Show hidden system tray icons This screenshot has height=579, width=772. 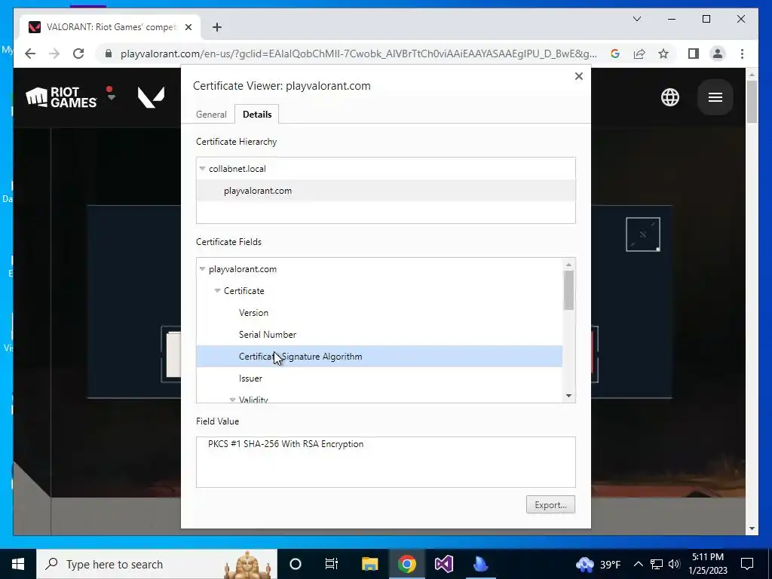(638, 564)
